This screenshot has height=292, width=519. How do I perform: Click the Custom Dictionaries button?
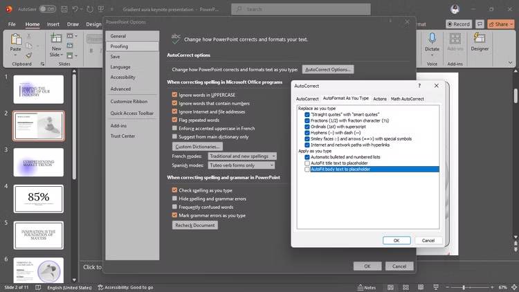click(x=197, y=147)
